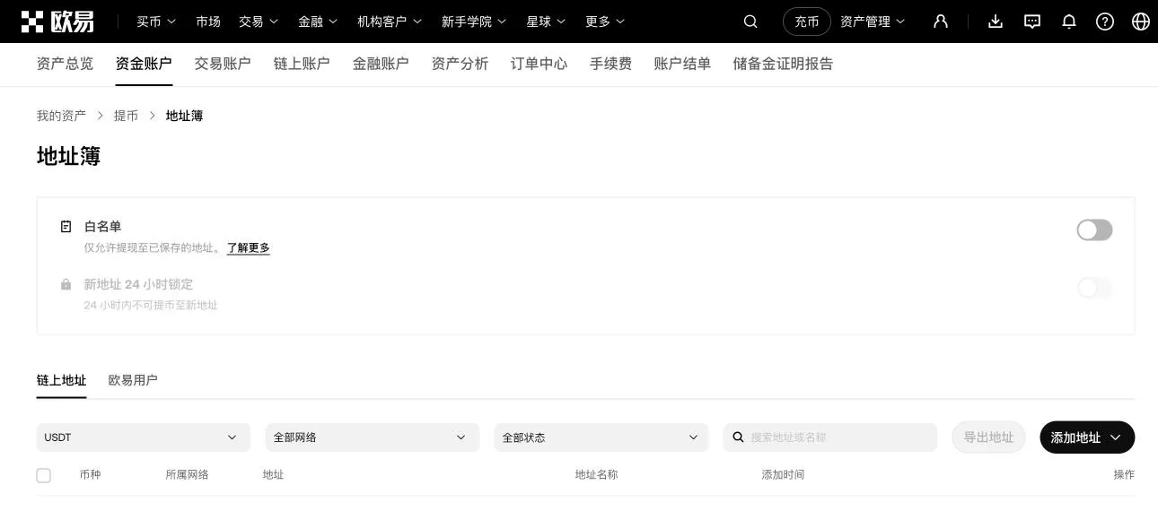Click the 导出地址 button

point(988,437)
